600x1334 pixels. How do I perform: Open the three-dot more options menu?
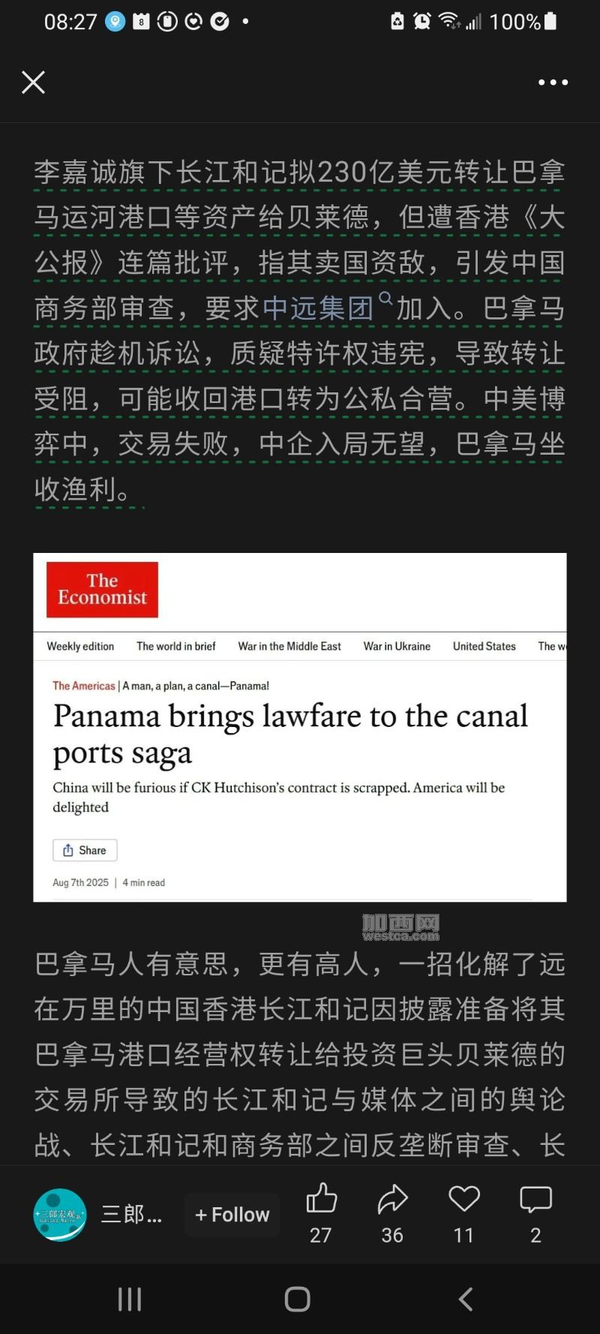coord(553,83)
